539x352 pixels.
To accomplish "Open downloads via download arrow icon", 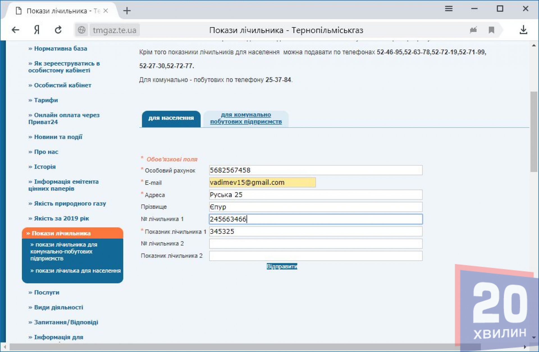I will (523, 30).
